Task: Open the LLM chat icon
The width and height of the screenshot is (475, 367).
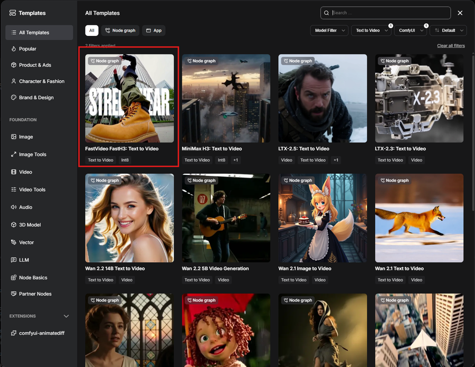Action: coord(14,260)
